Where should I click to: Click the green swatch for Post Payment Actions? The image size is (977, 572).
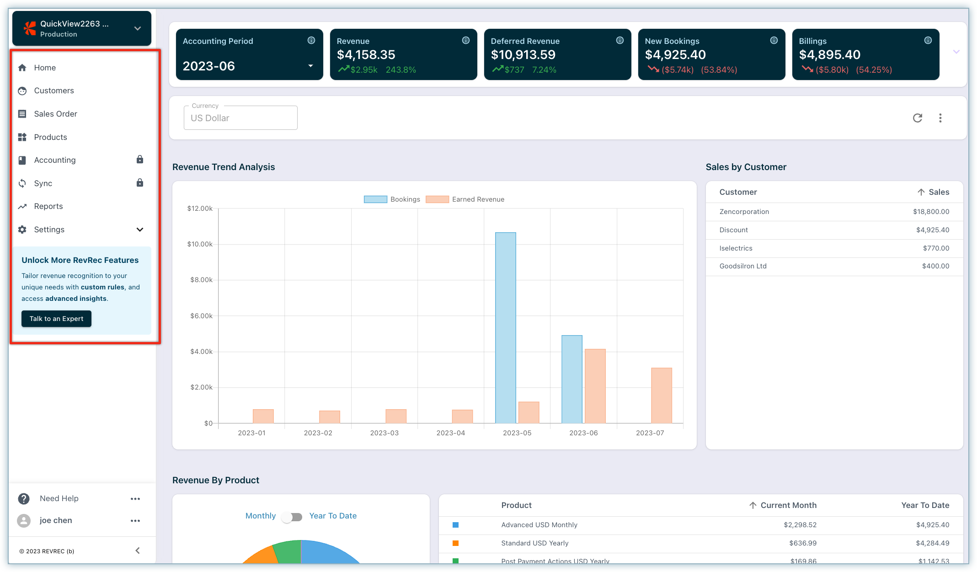click(455, 561)
